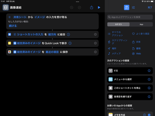
Task: Rename the 画像連結 shortcut title
Action: [16, 7]
